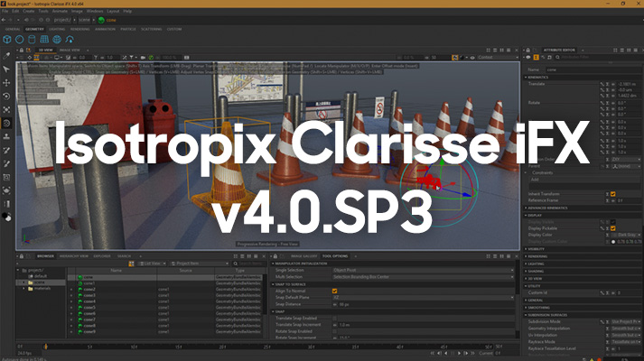This screenshot has height=361, width=644.
Task: Click the orange toggle icon in Attribute Editor toolbar
Action: [535, 58]
